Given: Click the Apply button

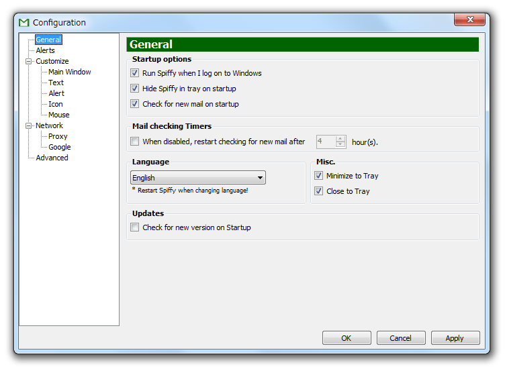Looking at the screenshot, I should coord(455,338).
